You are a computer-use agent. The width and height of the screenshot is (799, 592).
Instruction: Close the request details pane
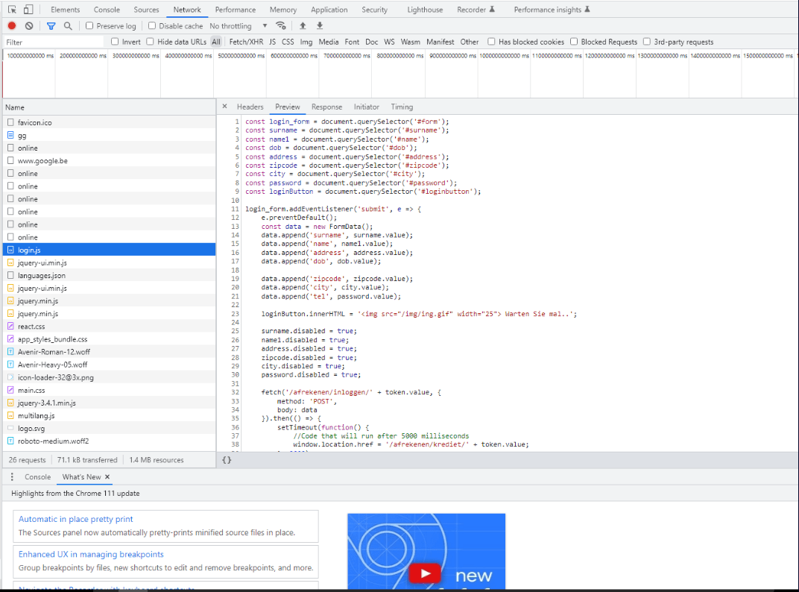click(x=225, y=107)
